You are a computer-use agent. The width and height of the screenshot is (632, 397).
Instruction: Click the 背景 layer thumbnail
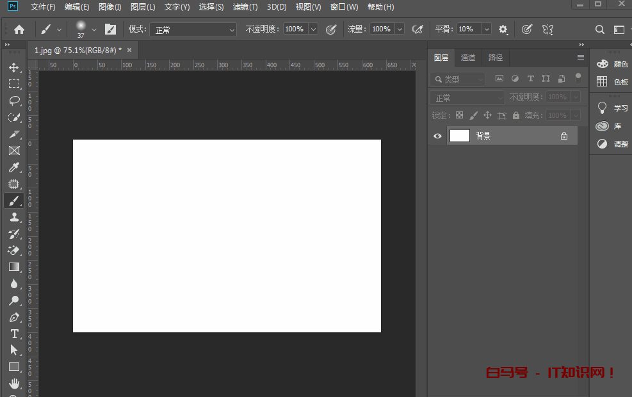click(460, 136)
